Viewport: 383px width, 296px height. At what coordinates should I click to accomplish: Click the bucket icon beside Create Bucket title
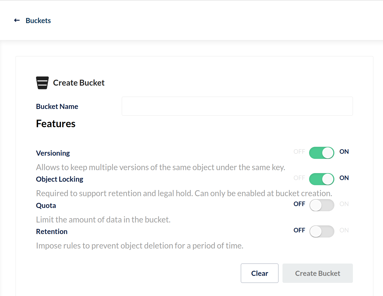(x=42, y=83)
